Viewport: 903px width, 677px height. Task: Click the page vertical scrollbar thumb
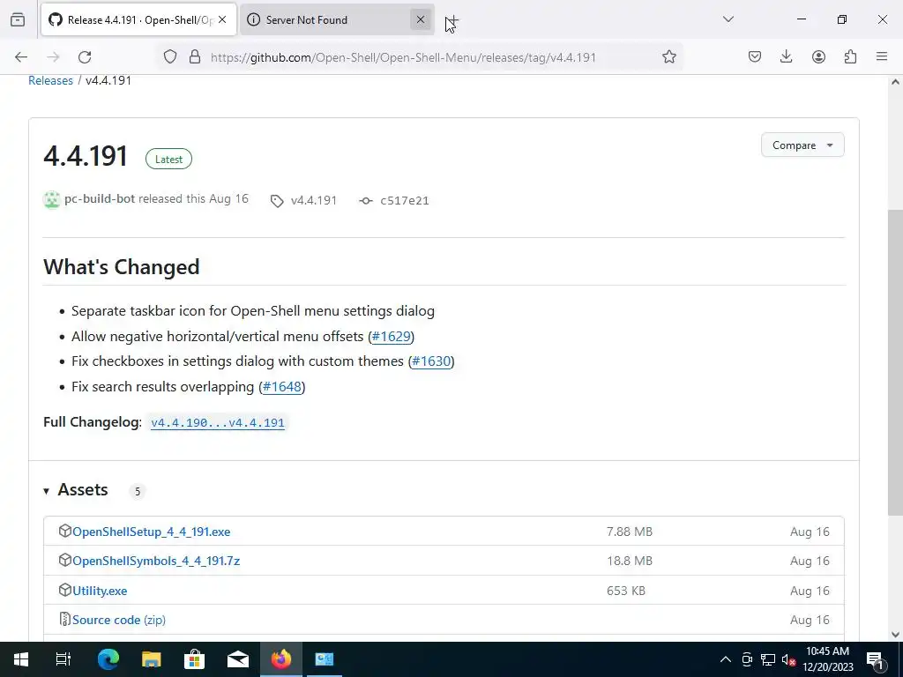[x=895, y=362]
